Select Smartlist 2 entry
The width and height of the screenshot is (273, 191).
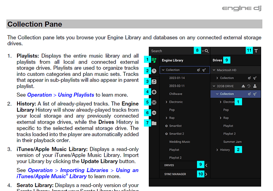176,134
